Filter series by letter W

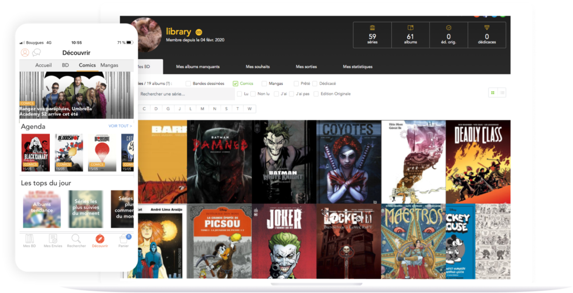250,108
